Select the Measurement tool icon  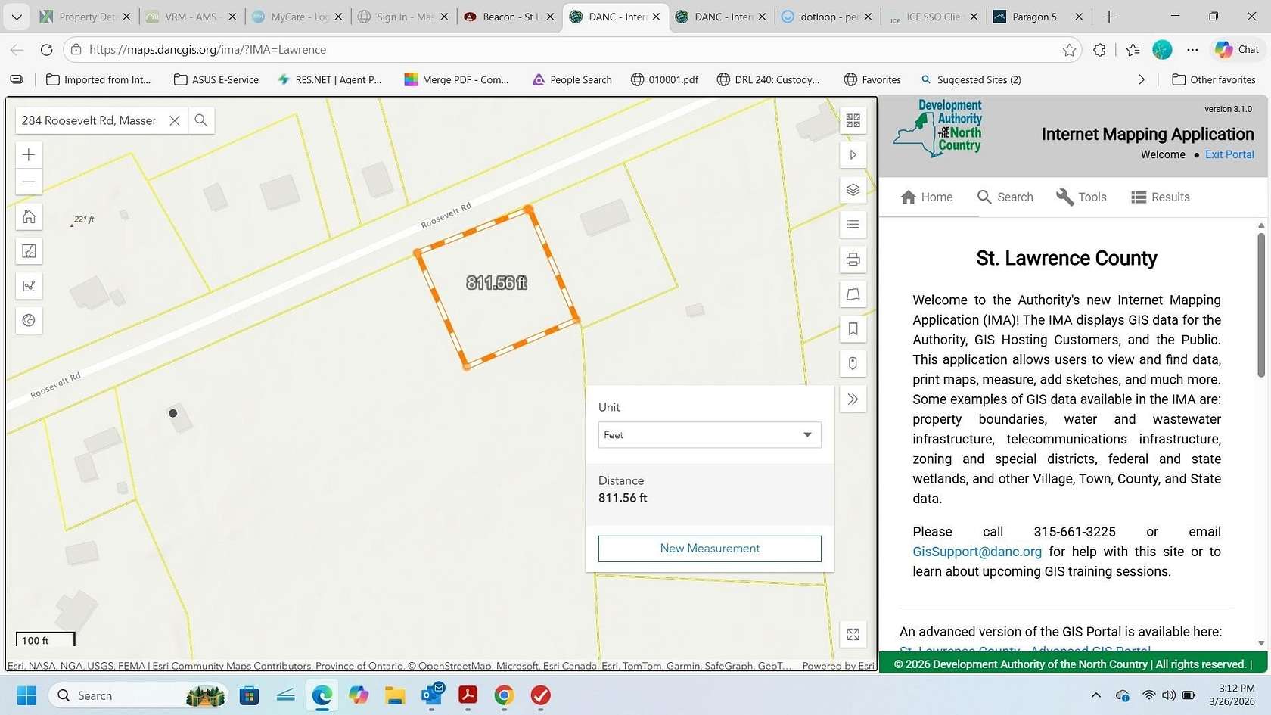(x=29, y=285)
